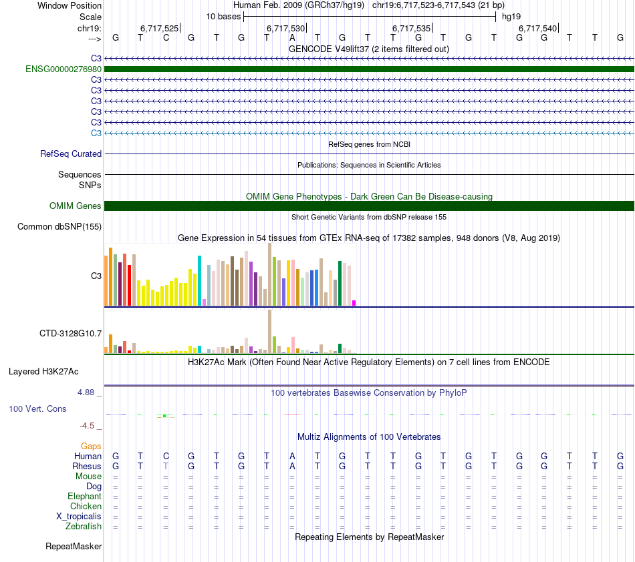The height and width of the screenshot is (562, 635).
Task: Click coordinate marker 6,717,540
Action: click(x=537, y=28)
